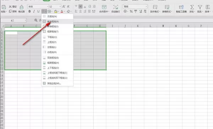The width and height of the screenshot is (213, 129).
Task: Apply the red font color A
Action: (x=62, y=11)
